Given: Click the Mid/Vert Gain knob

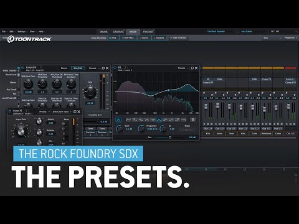Looking at the screenshot, I should coord(28,84).
